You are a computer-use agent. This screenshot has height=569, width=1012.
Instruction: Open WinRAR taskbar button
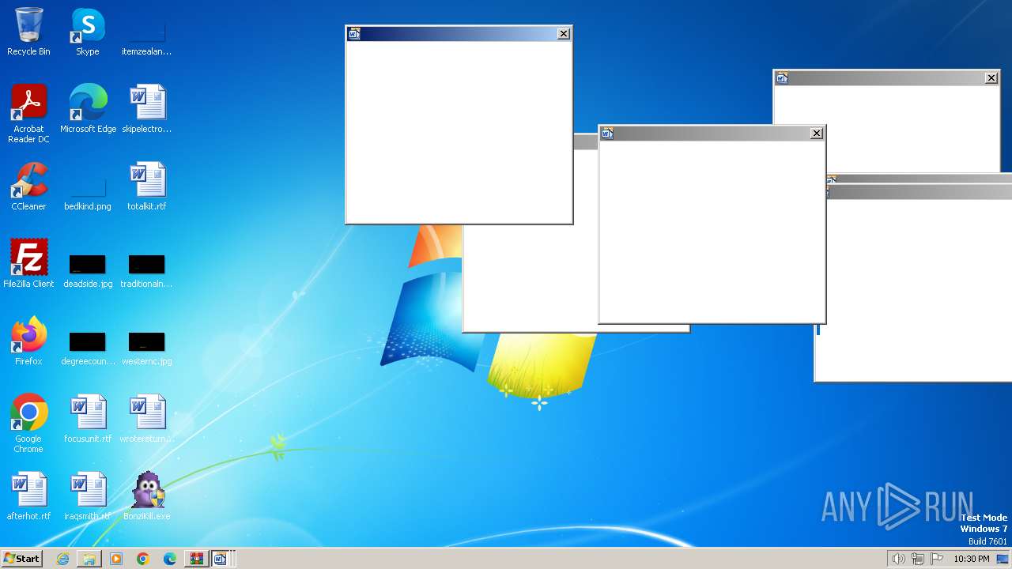coord(196,559)
